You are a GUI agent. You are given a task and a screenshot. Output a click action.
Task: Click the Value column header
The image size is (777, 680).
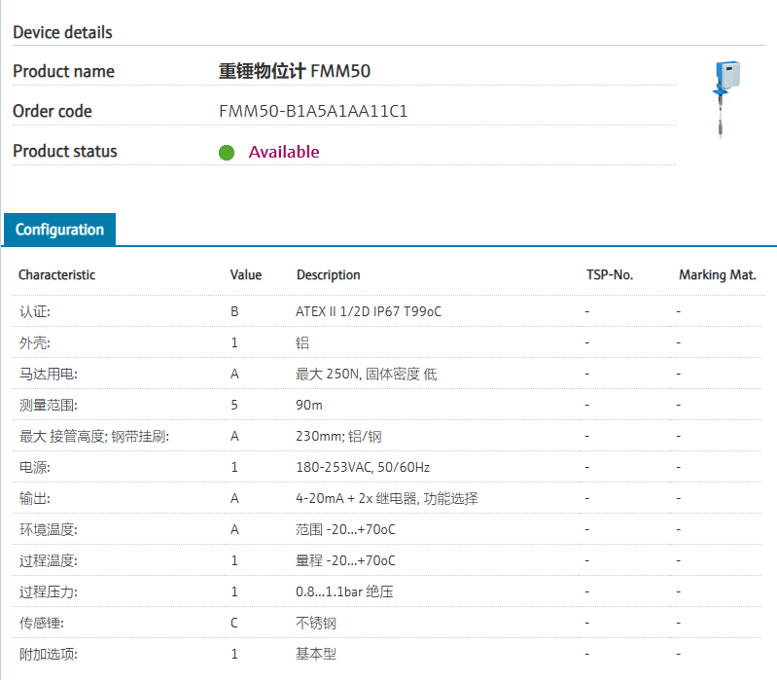pyautogui.click(x=245, y=275)
